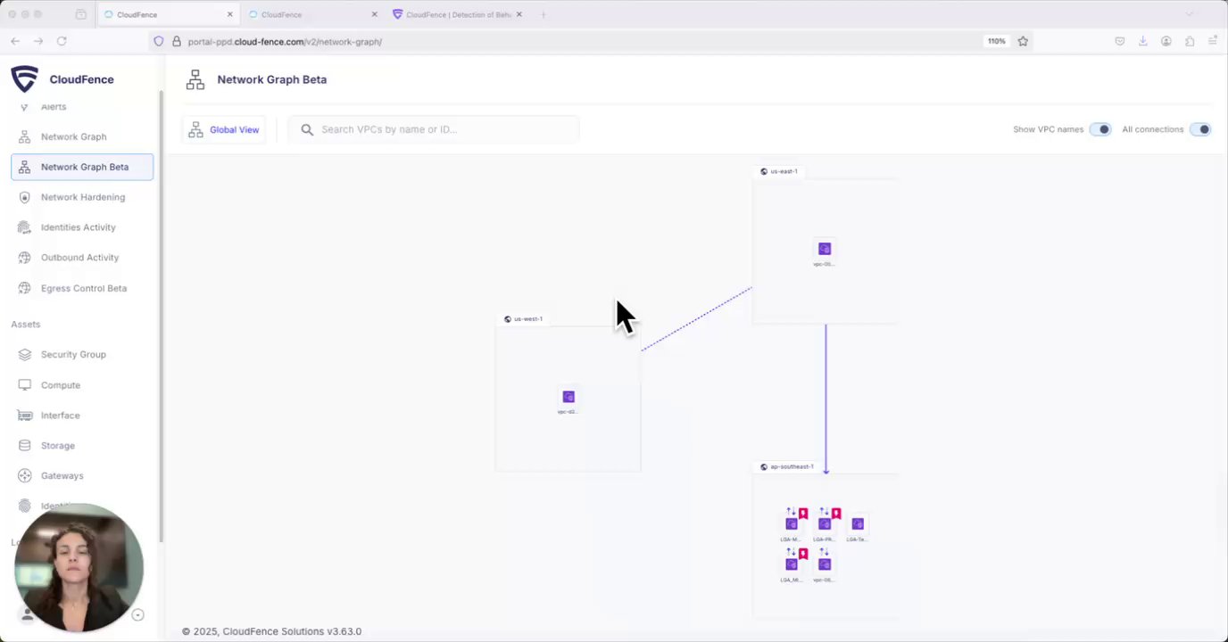Click the CloudFence logo in the sidebar

[24, 79]
